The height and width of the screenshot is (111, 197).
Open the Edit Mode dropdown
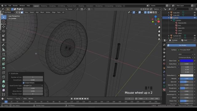click(8, 12)
